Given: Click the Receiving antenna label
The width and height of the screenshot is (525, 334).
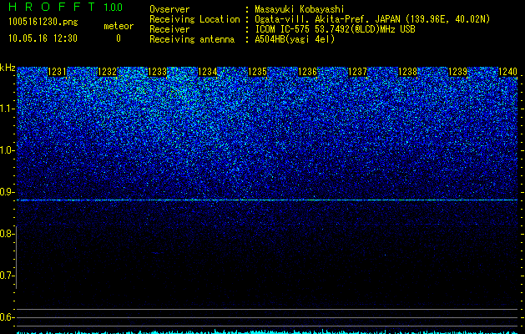Looking at the screenshot, I should pos(192,39).
